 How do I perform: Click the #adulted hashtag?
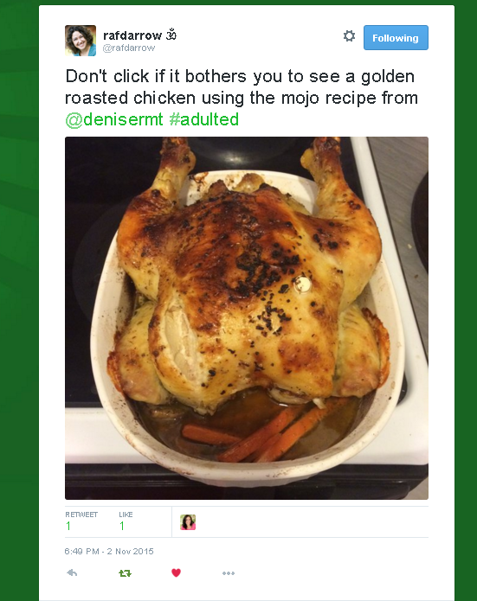click(203, 119)
